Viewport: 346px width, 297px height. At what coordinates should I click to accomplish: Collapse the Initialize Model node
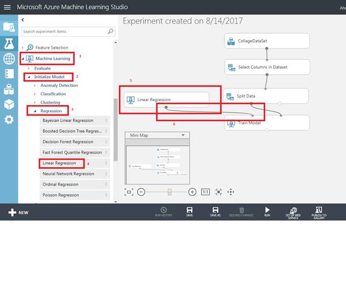[29, 77]
